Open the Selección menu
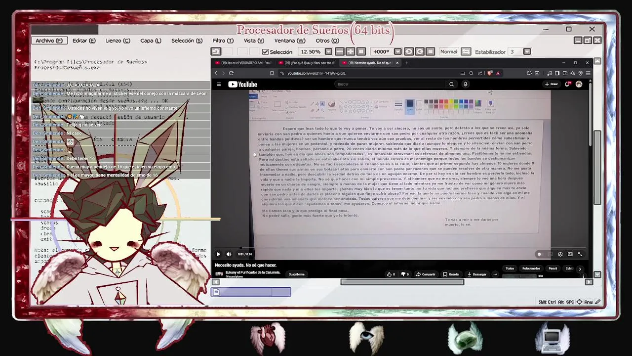The width and height of the screenshot is (632, 356). 187,41
